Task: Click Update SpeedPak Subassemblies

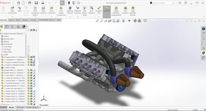Action: coord(116,11)
